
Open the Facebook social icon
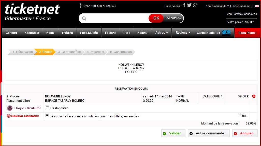coord(184,5)
